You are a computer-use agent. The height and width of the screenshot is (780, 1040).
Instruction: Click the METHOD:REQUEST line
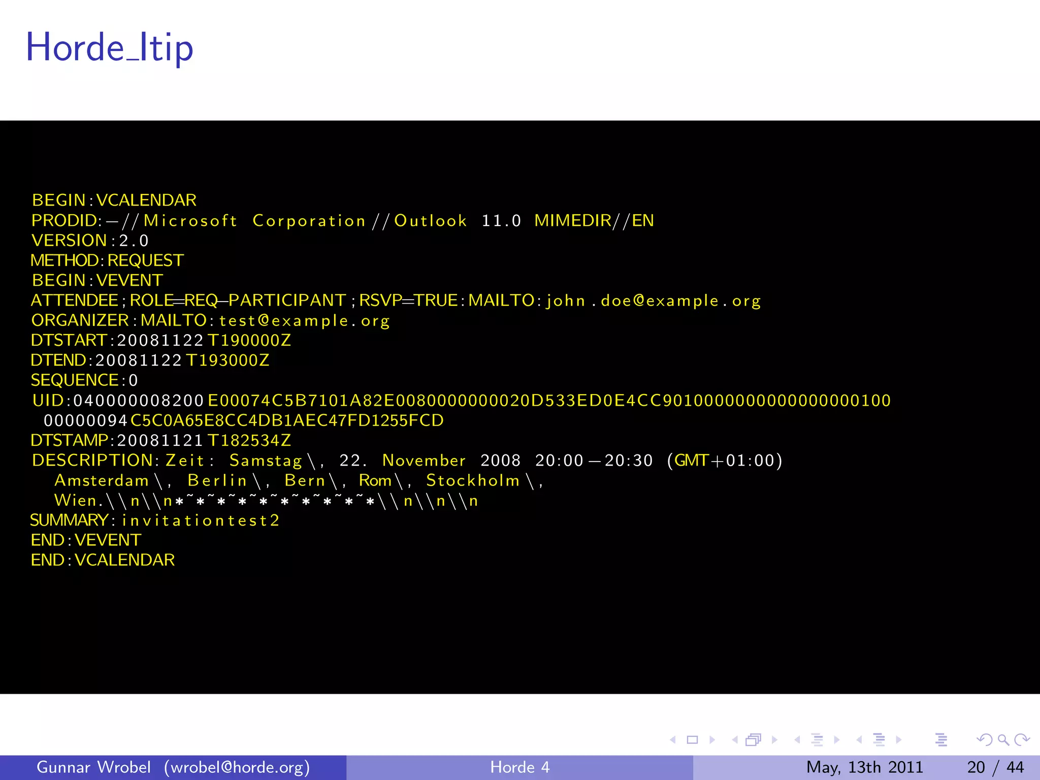pyautogui.click(x=107, y=260)
